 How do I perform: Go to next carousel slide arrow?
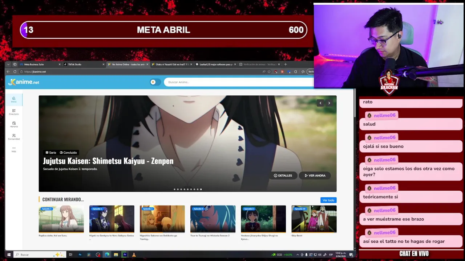[329, 103]
